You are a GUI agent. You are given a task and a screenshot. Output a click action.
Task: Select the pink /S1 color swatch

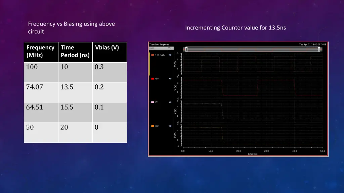pyautogui.click(x=153, y=102)
